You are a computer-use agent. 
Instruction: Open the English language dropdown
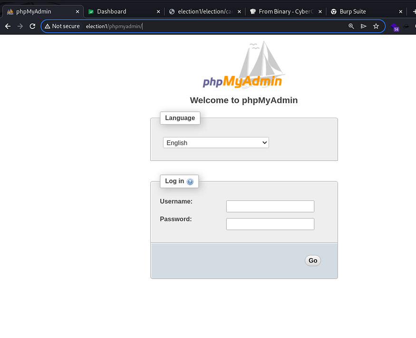pos(216,142)
